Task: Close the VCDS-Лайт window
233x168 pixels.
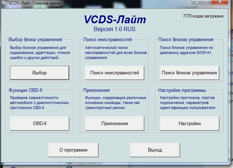Action: 220,2
